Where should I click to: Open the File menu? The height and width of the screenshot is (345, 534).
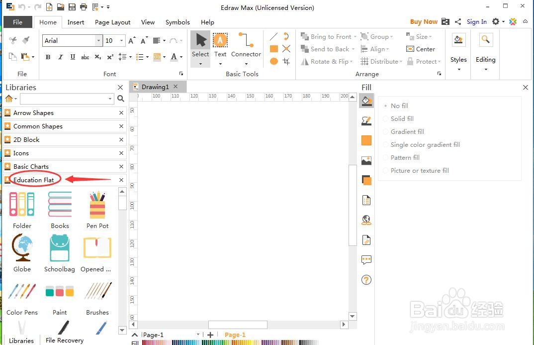(18, 22)
